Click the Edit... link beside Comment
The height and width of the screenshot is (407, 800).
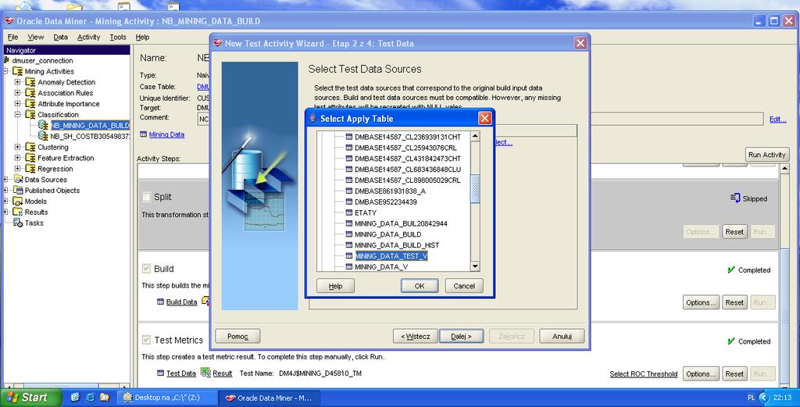point(777,120)
